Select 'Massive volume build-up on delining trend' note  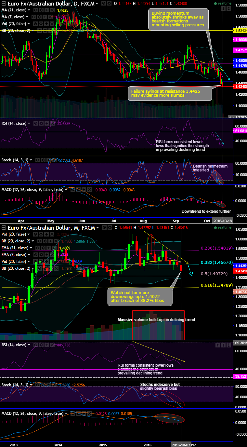click(x=156, y=320)
